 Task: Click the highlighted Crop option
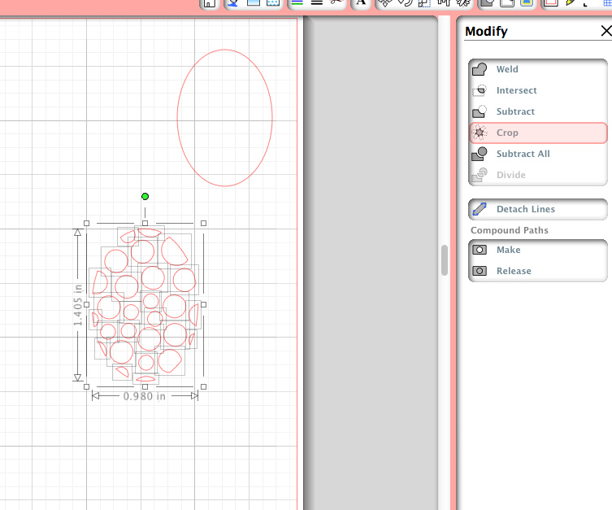(x=538, y=133)
